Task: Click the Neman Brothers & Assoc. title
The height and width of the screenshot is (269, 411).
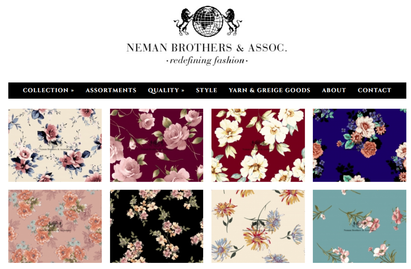Action: click(x=207, y=47)
